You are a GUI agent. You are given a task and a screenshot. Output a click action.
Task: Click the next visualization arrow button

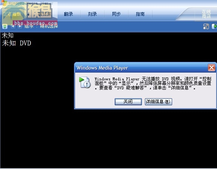pyautogui.click(x=20, y=26)
